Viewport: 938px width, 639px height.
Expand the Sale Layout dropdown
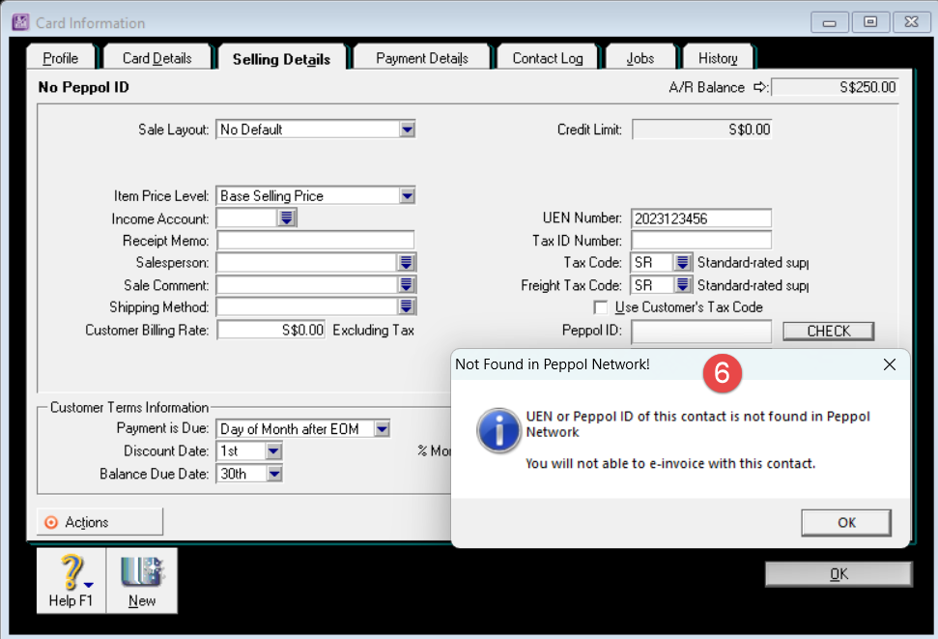click(x=407, y=130)
